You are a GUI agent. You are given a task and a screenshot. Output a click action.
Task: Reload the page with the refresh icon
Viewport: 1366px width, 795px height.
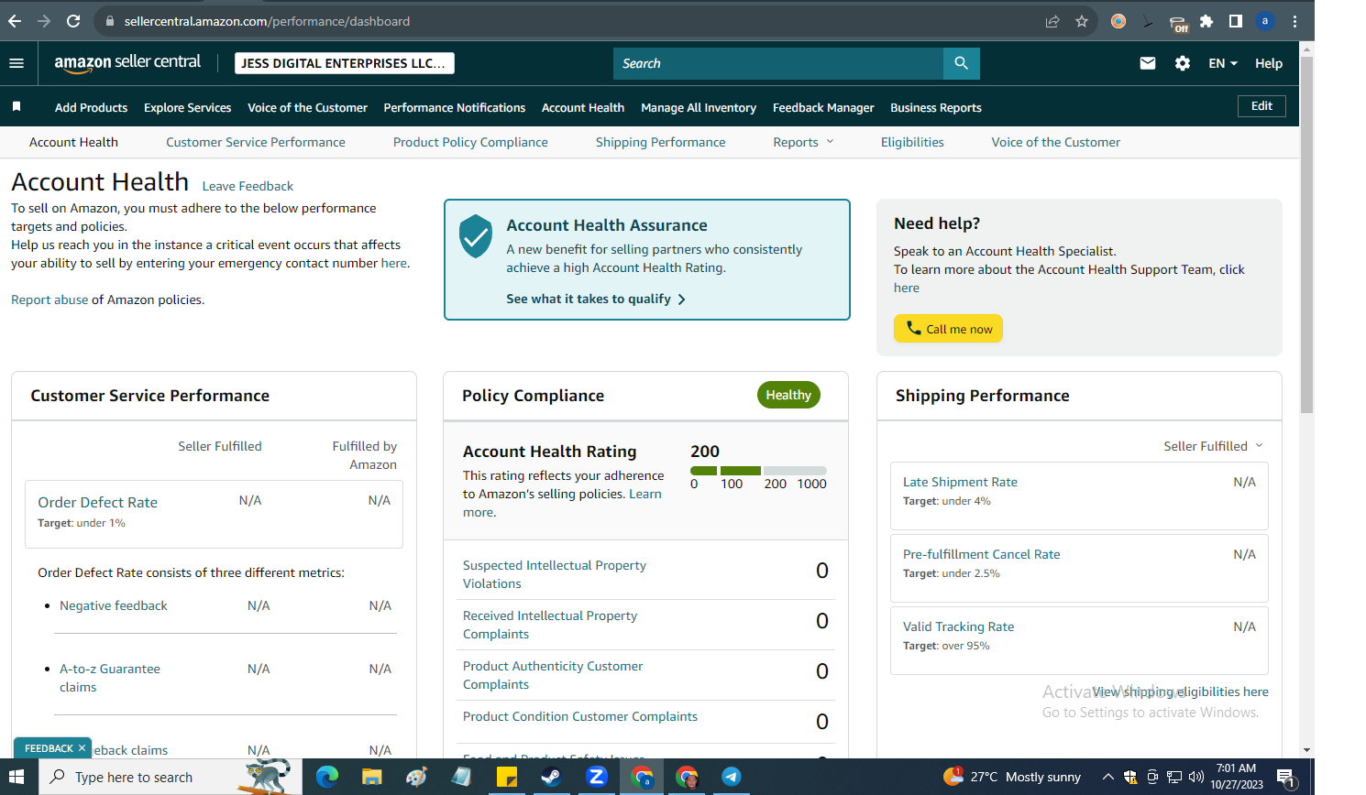73,21
